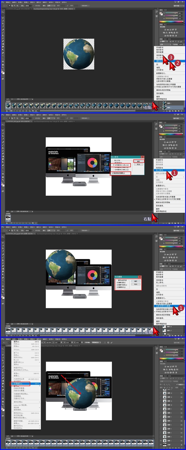
Task: Open interpolation dropdown in fourth screenshot options bar
Action: point(96,342)
